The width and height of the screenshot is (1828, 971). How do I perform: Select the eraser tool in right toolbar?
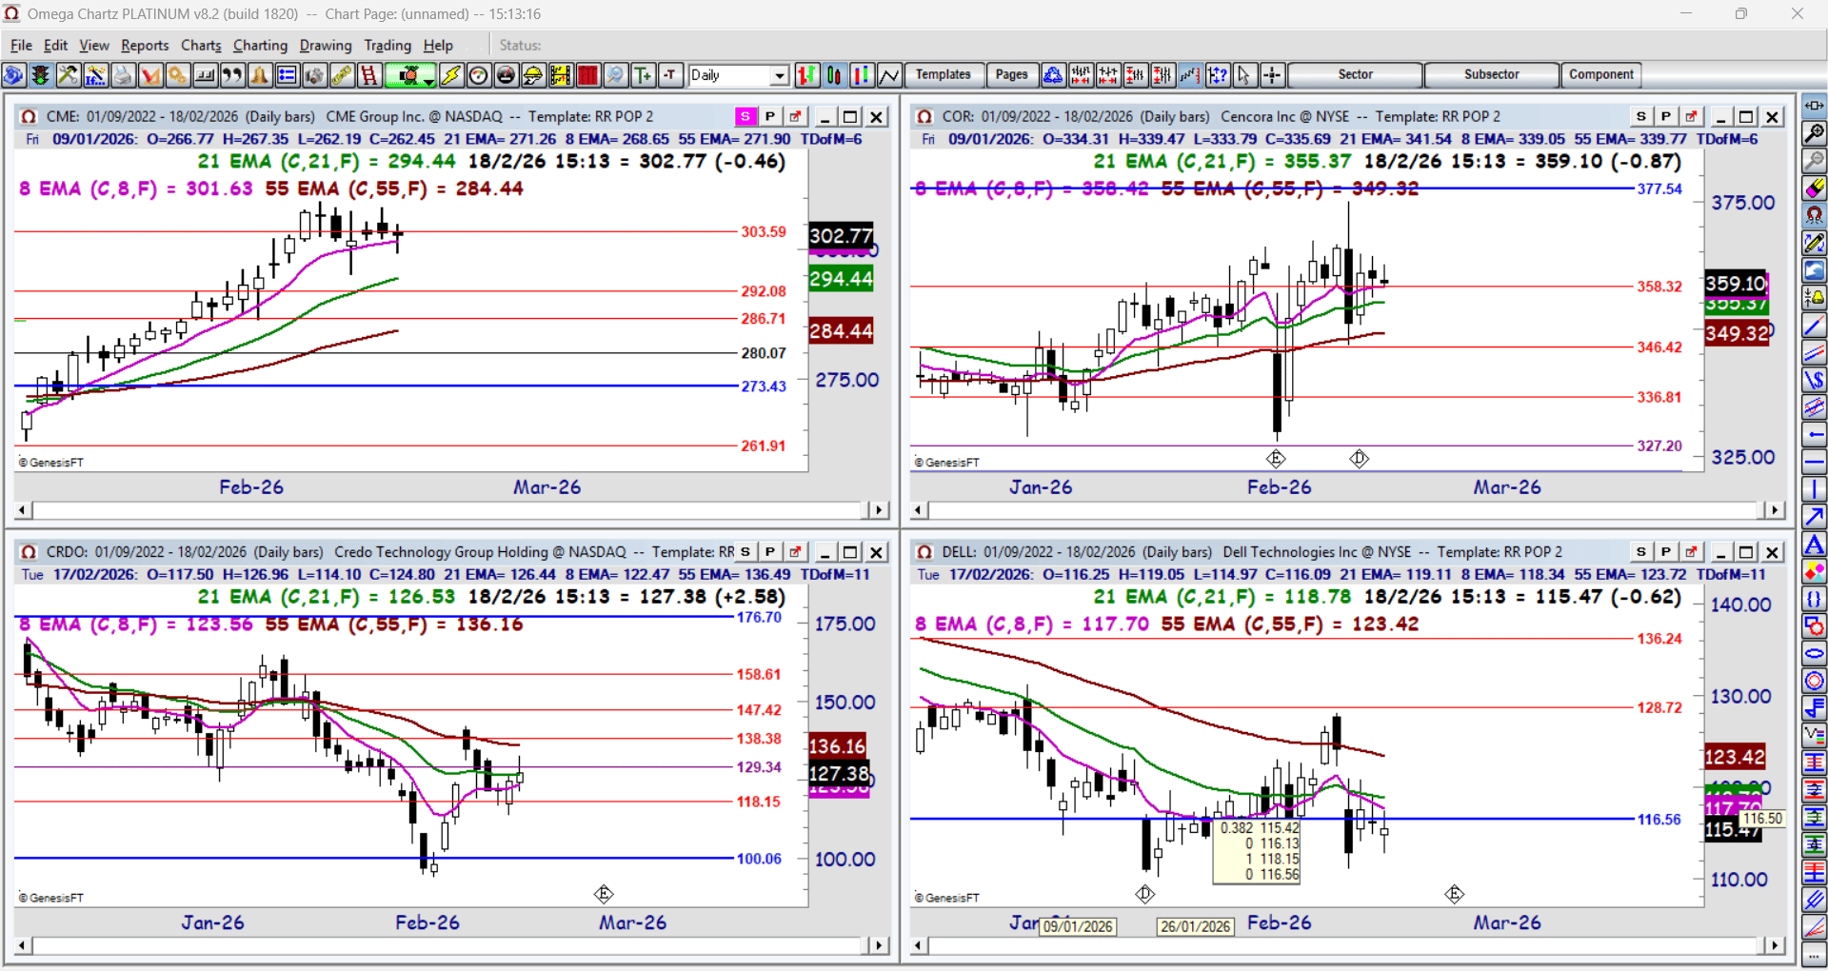click(1815, 188)
